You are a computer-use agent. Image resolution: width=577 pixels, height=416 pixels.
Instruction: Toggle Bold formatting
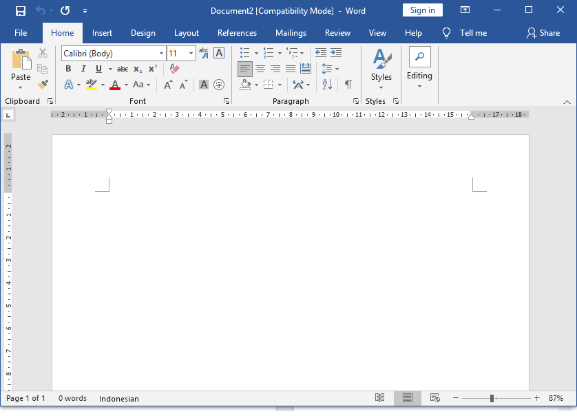(x=68, y=69)
